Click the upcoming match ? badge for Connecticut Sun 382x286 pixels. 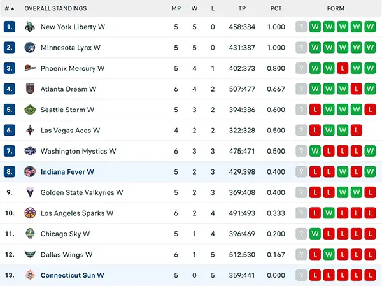(301, 275)
